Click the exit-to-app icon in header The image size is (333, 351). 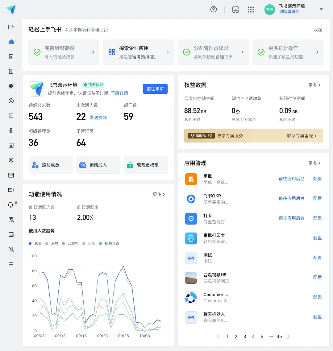click(235, 9)
